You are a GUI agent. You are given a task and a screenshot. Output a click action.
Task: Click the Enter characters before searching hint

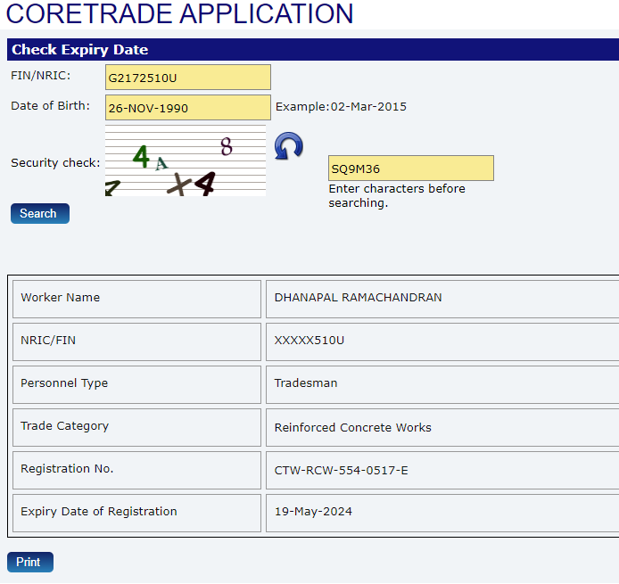click(x=397, y=196)
